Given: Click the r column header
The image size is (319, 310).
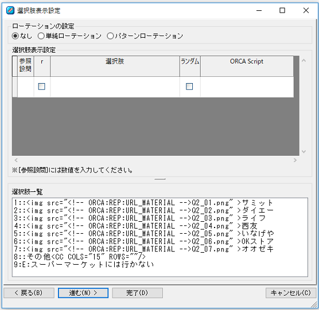Looking at the screenshot, I should tap(42, 66).
